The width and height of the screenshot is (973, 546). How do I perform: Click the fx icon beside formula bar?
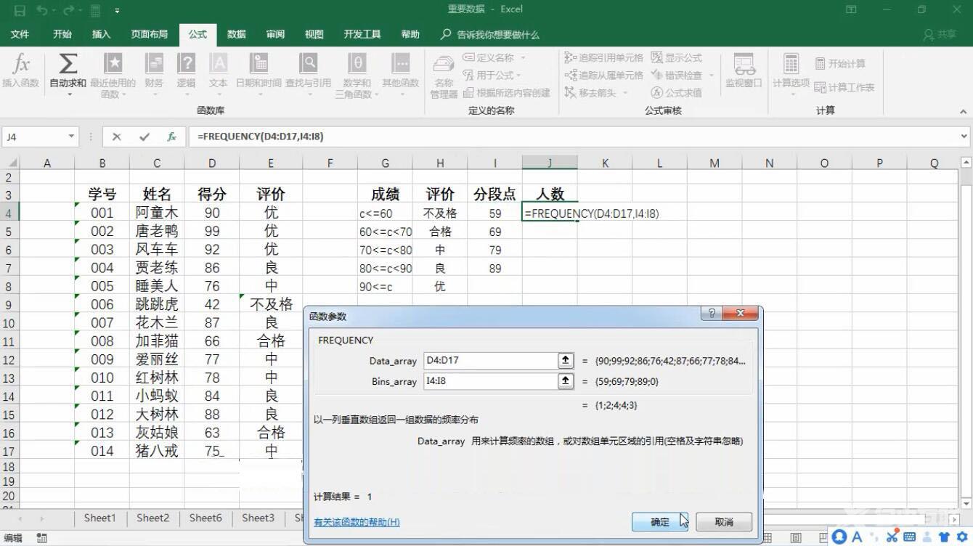(x=172, y=136)
